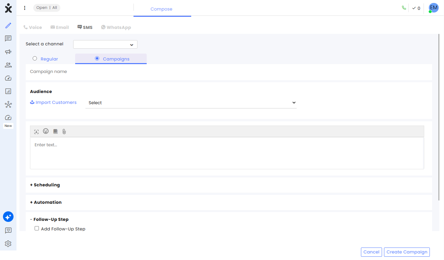Open the EM user avatar menu
This screenshot has height=260, width=444.
coord(433,8)
